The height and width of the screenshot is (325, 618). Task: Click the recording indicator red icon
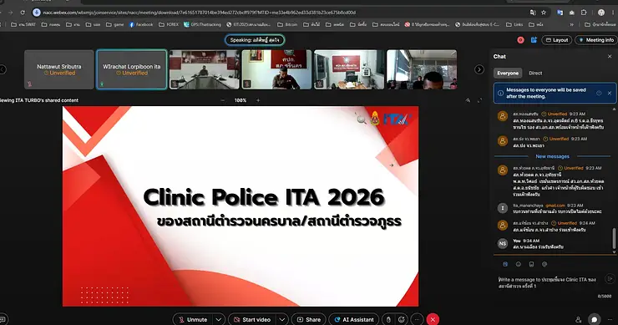(x=520, y=40)
